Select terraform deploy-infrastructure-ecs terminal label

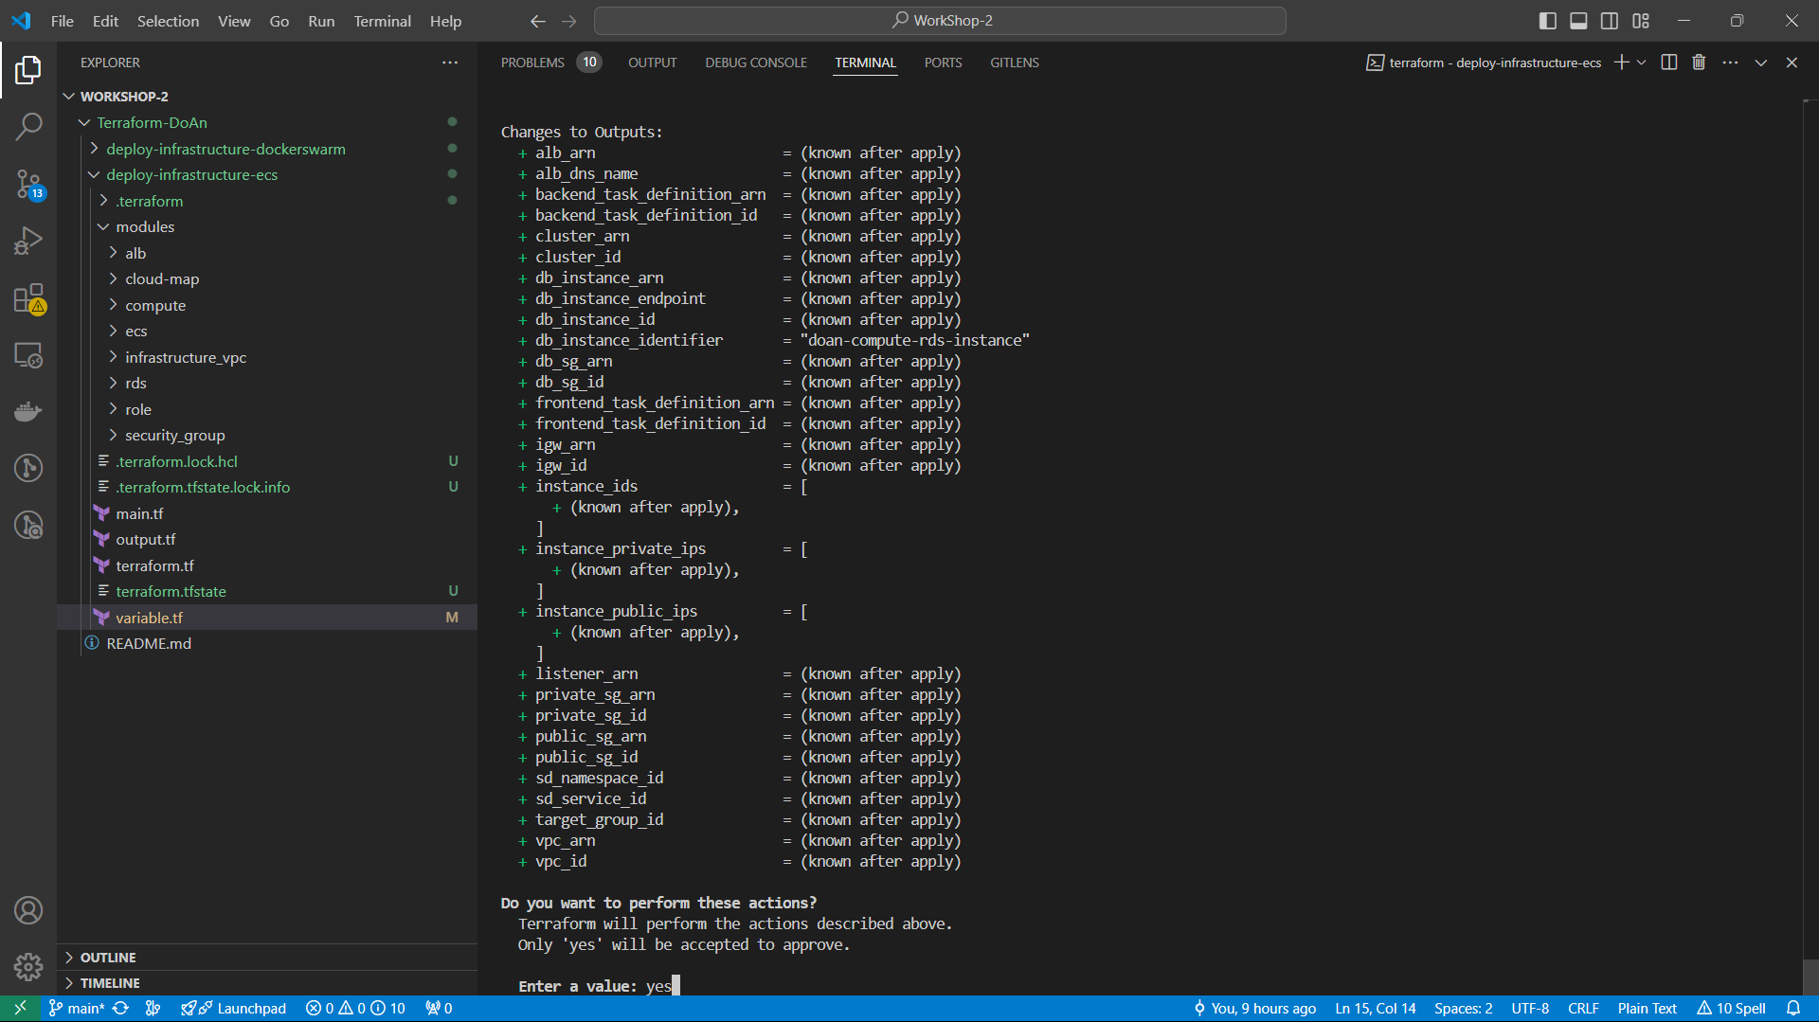[x=1485, y=63]
